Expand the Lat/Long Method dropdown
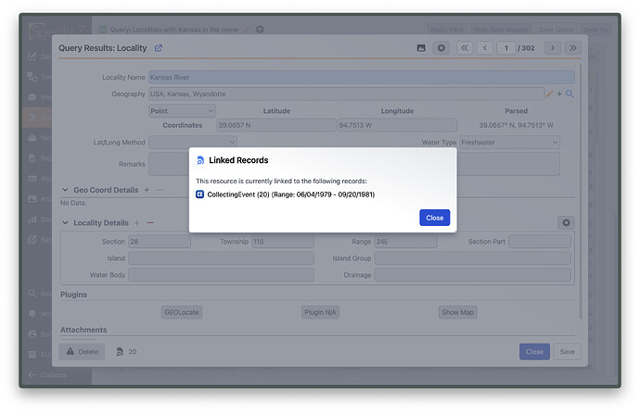This screenshot has height=413, width=640. point(193,143)
